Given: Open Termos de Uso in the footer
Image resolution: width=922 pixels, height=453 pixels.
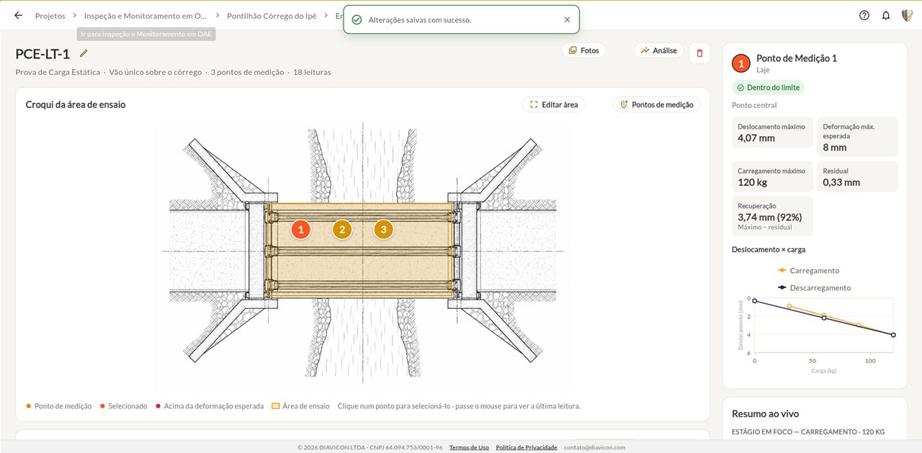Looking at the screenshot, I should point(469,447).
